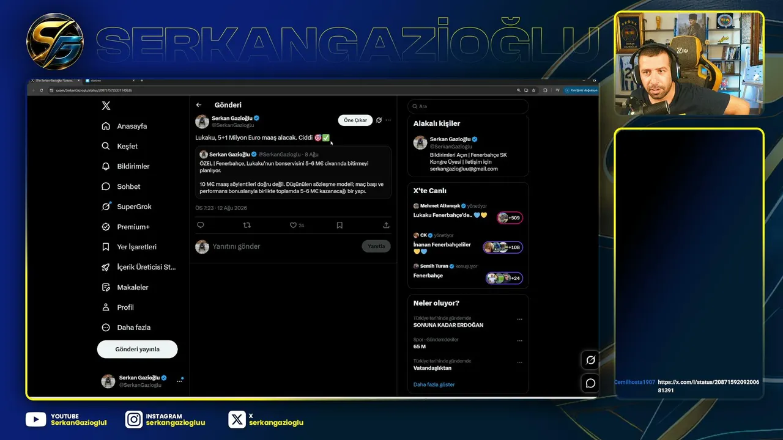Click the YouTube logo in the overlay footer
Image resolution: width=783 pixels, height=440 pixels.
pos(36,419)
